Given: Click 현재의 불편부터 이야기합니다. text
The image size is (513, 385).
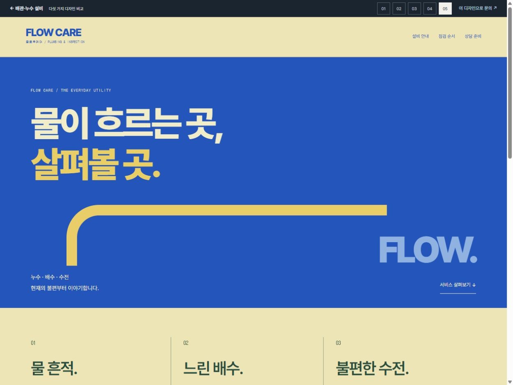Looking at the screenshot, I should (x=65, y=288).
